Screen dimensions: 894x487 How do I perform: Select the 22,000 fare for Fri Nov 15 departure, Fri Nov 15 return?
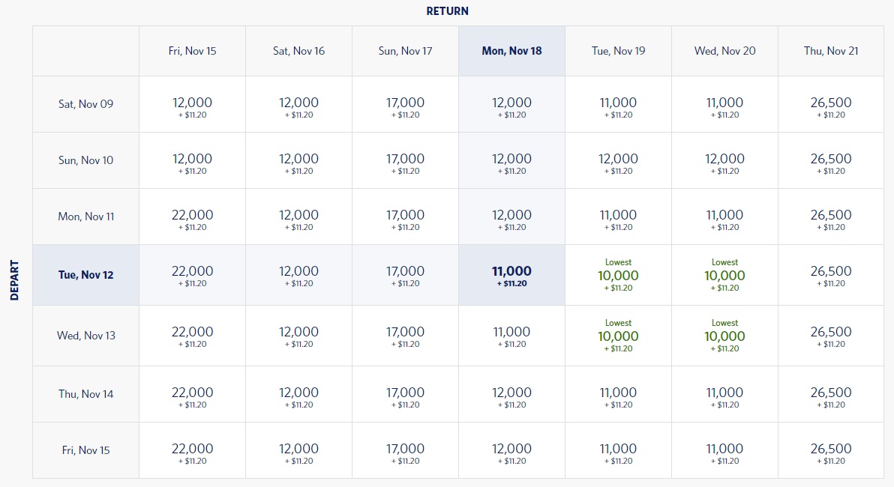point(192,452)
